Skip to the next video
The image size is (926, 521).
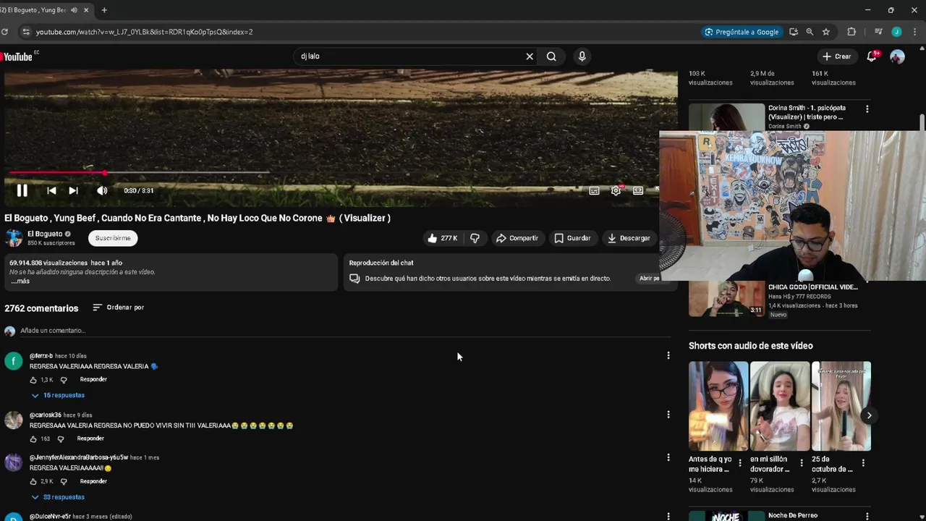pos(73,190)
